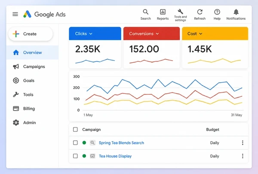Screen dimensions: 258x174
Task: Click Daily budget of Spring Tea Blends Search
Action: 215,143
